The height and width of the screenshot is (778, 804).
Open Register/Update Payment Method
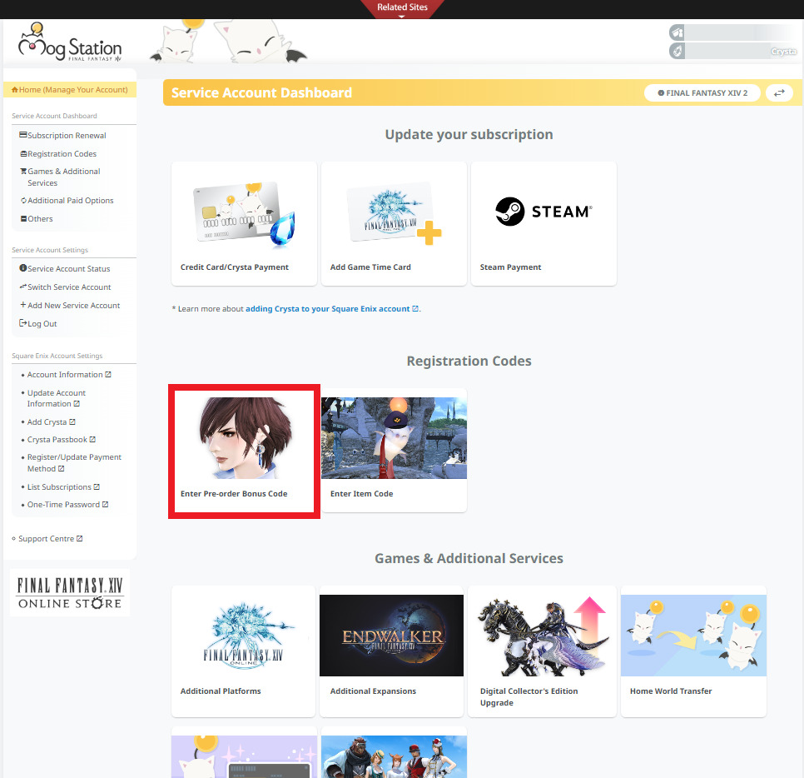[74, 462]
